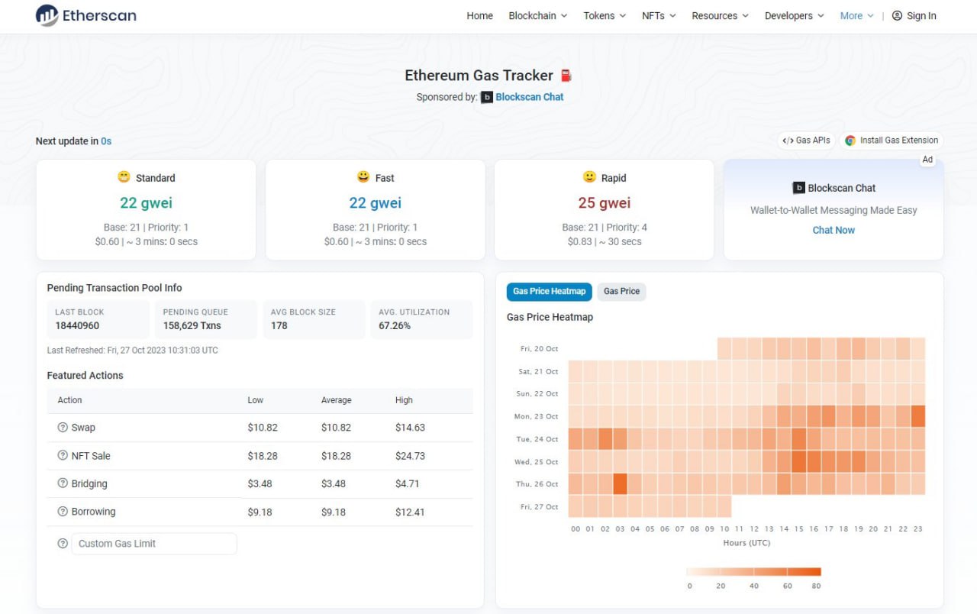Switch to the Gas Price tab
Viewport: 977px width, 614px height.
[x=621, y=291]
